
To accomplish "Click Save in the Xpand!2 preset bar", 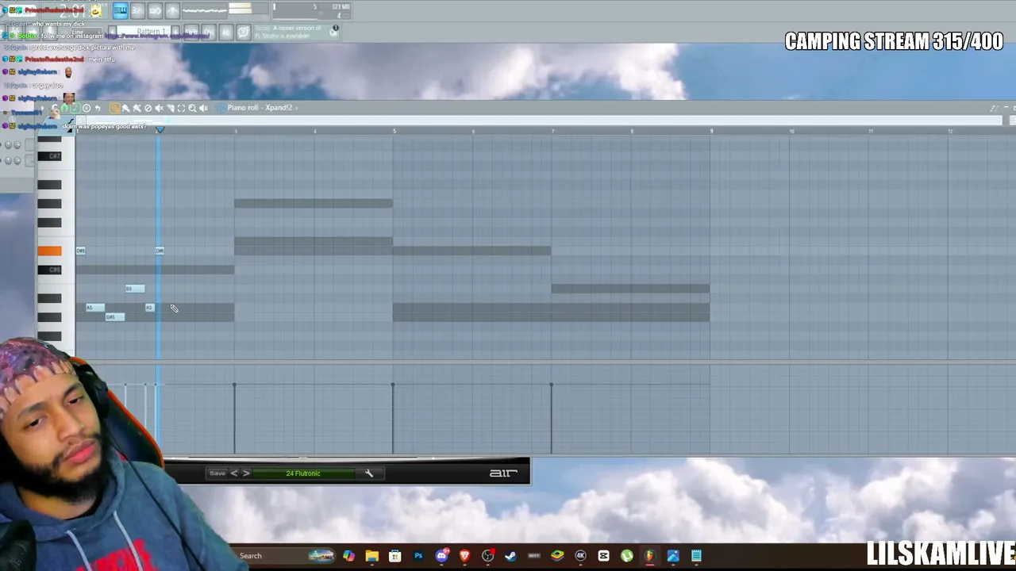I will [217, 473].
